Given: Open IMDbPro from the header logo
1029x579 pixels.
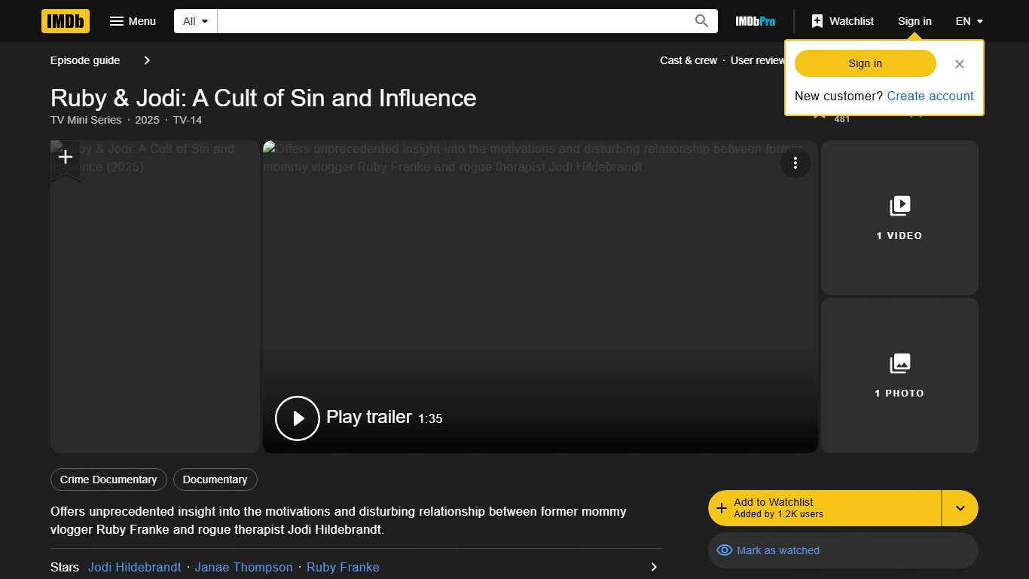Looking at the screenshot, I should click(754, 21).
